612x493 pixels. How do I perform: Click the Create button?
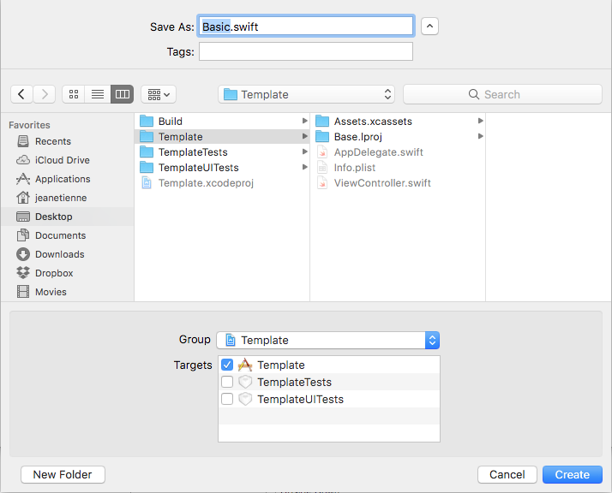point(572,474)
